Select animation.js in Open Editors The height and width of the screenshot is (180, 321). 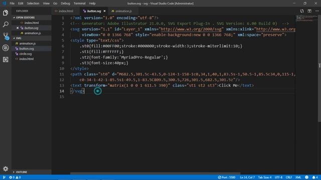pyautogui.click(x=33, y=33)
